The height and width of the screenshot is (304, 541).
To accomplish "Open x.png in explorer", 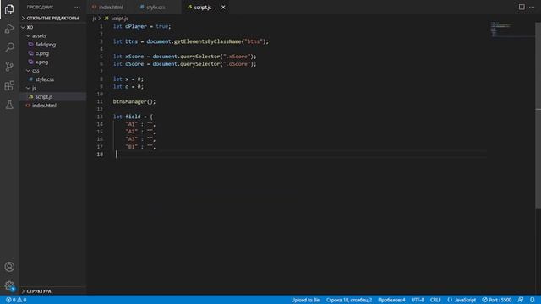I will pos(41,62).
